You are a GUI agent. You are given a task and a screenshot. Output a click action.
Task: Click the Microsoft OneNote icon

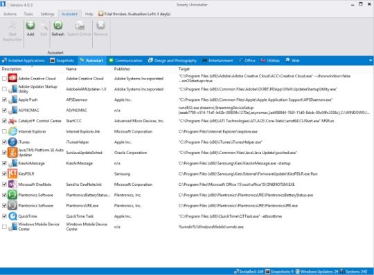pyautogui.click(x=12, y=184)
